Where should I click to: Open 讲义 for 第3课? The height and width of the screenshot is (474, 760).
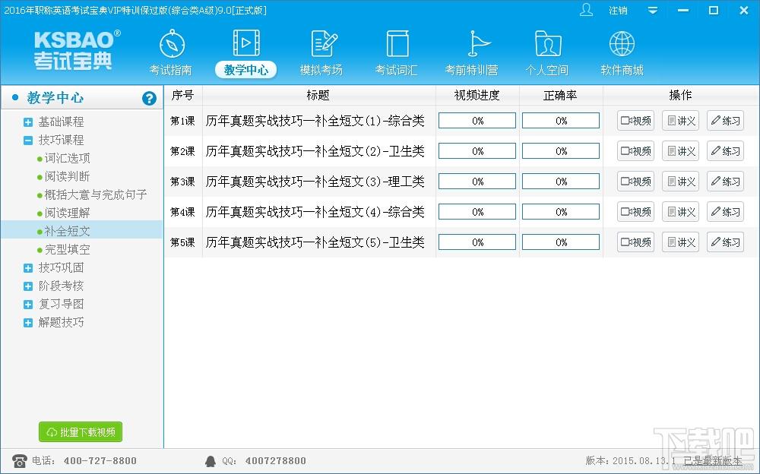tap(680, 182)
